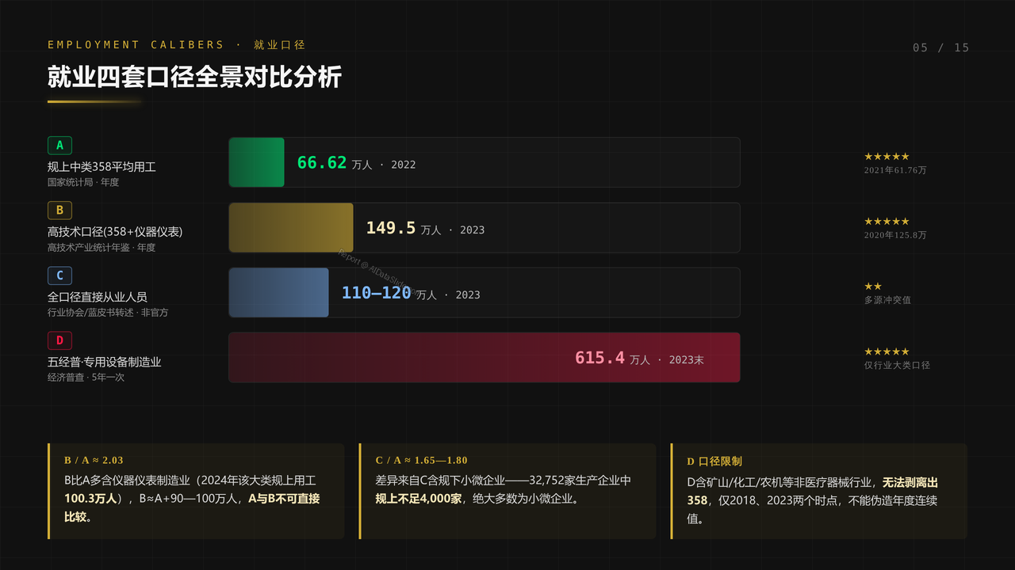Click the value 149.5
The height and width of the screenshot is (570, 1015).
pos(391,228)
